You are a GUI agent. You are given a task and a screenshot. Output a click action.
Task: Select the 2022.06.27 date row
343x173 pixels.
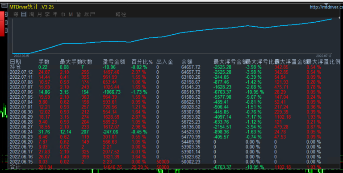click(21, 127)
